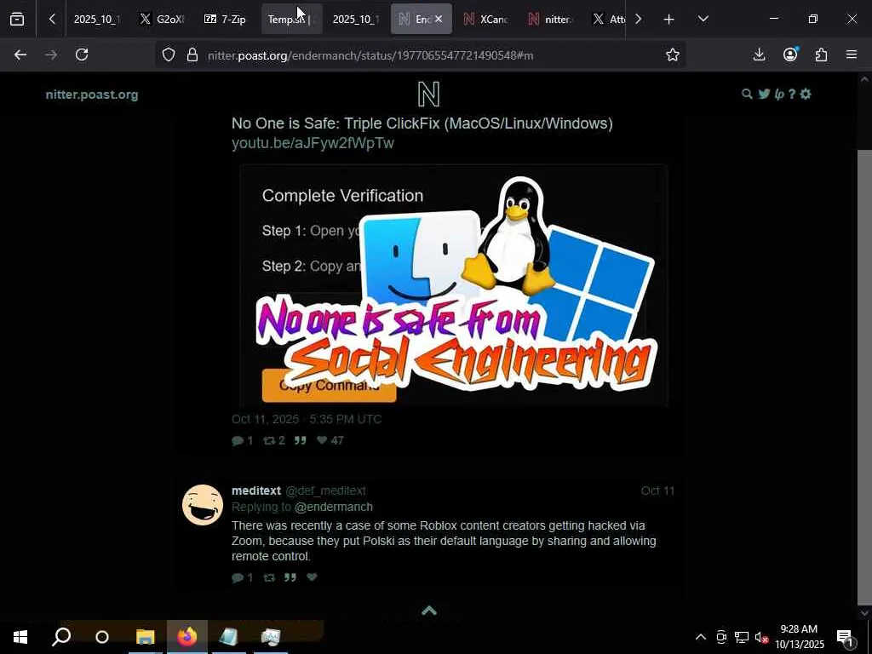Open meditext's avatar

point(203,505)
